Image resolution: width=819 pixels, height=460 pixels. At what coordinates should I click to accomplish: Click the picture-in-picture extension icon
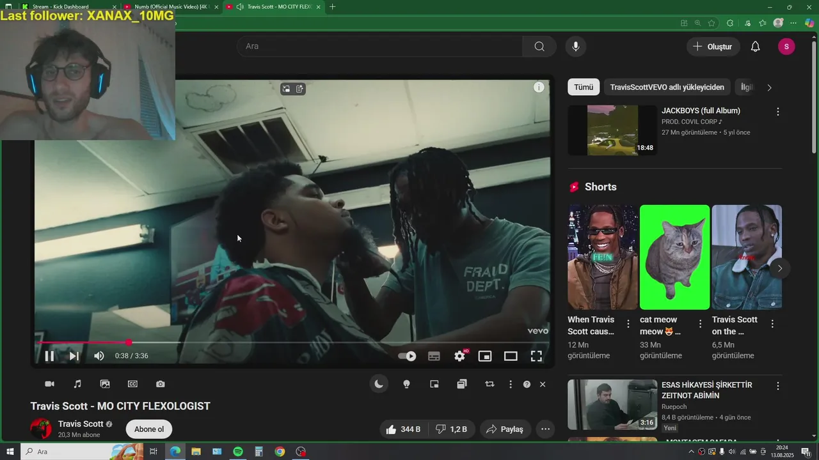[x=434, y=384]
